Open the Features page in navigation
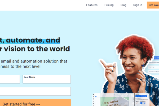159x106 pixels. pyautogui.click(x=92, y=5)
